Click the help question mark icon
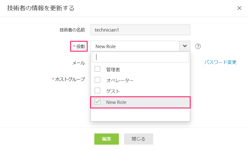 198,46
